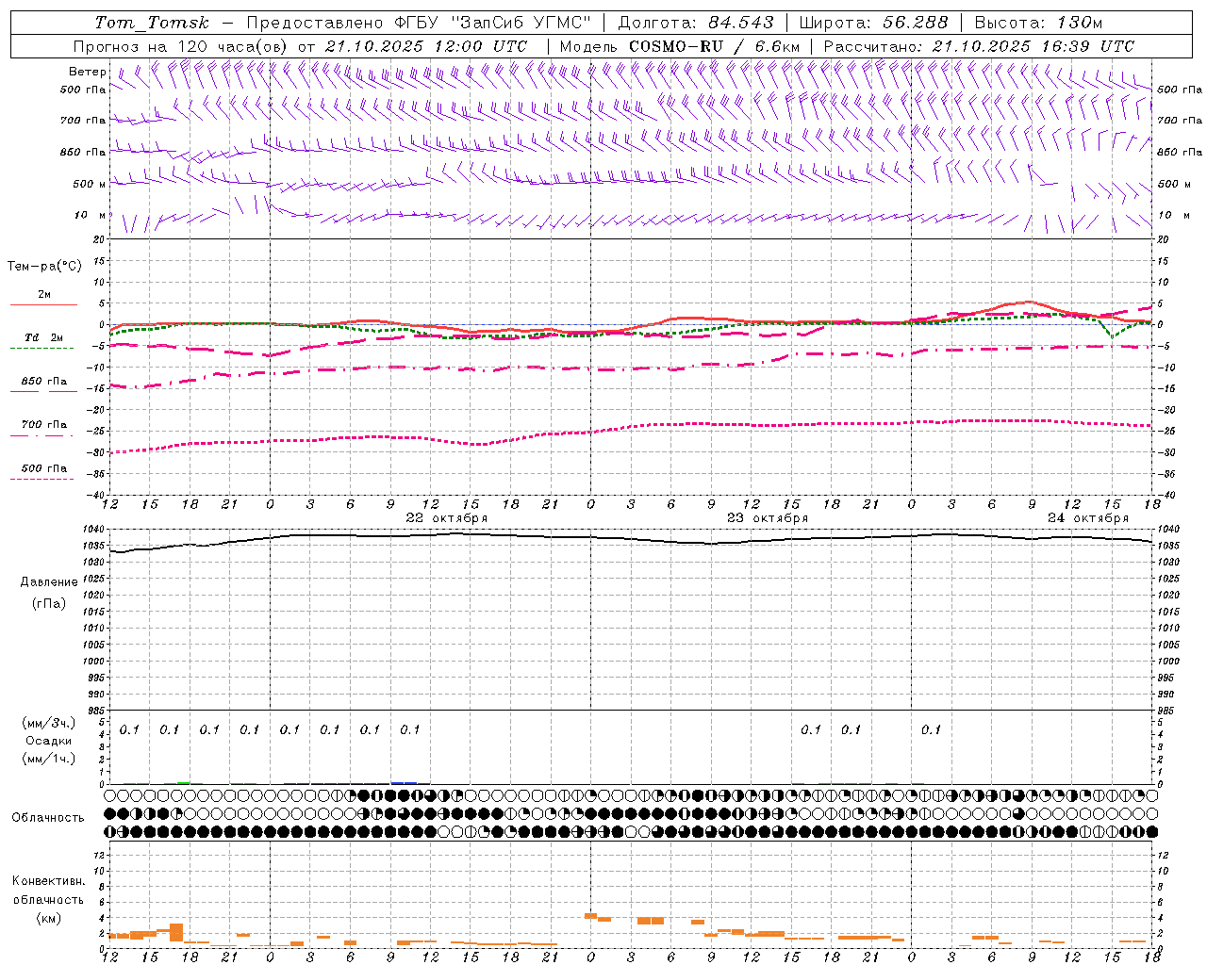Click the Модель COSMO-RU / 6.6км label
The image size is (1207, 965).
click(679, 46)
